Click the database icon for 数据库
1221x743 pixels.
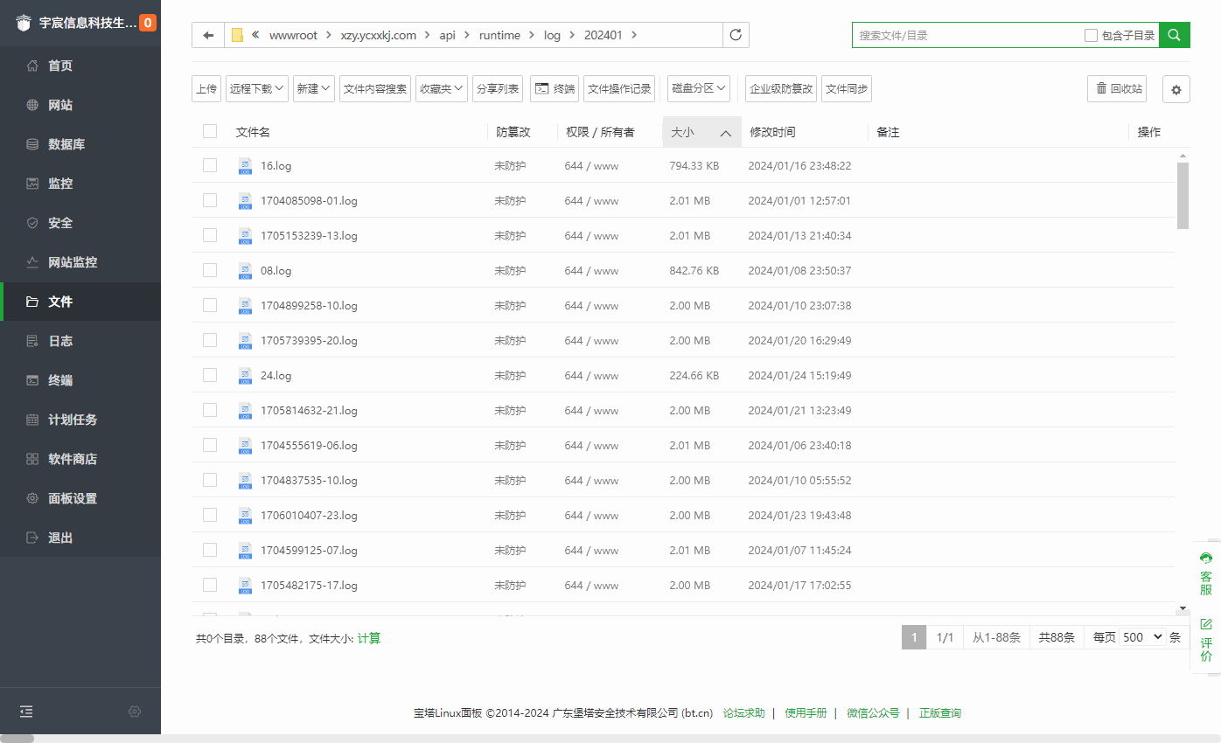tap(32, 144)
